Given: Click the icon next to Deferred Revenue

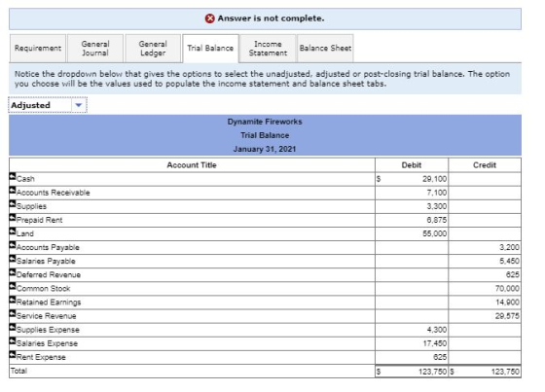Looking at the screenshot, I should pyautogui.click(x=13, y=272).
